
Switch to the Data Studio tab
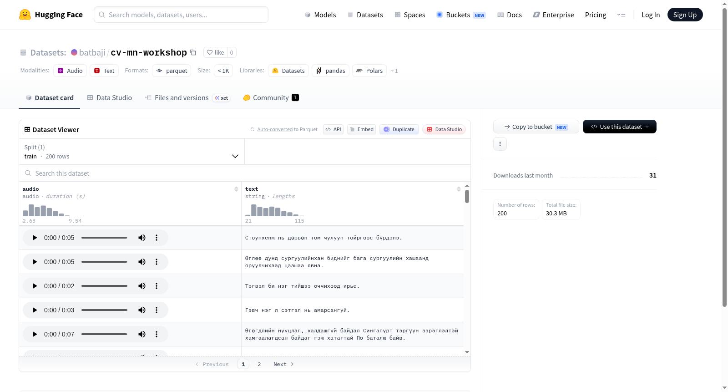[109, 97]
